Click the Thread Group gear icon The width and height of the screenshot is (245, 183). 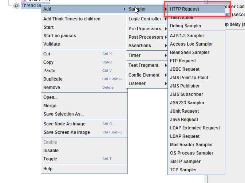coord(16,5)
